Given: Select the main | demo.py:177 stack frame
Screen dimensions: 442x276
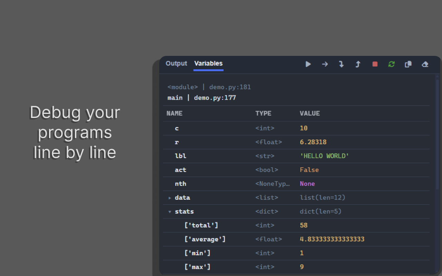Looking at the screenshot, I should (x=202, y=98).
